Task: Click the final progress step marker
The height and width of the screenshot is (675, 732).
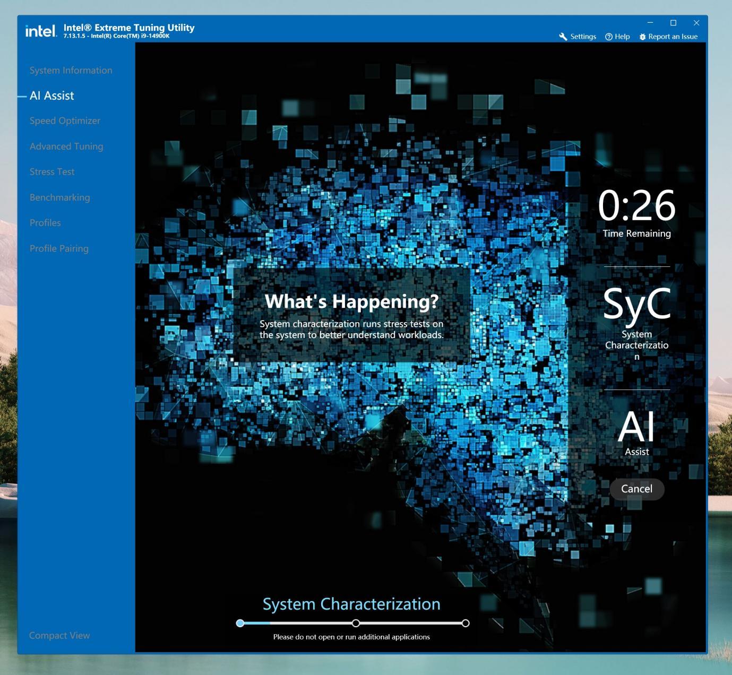Action: 466,623
